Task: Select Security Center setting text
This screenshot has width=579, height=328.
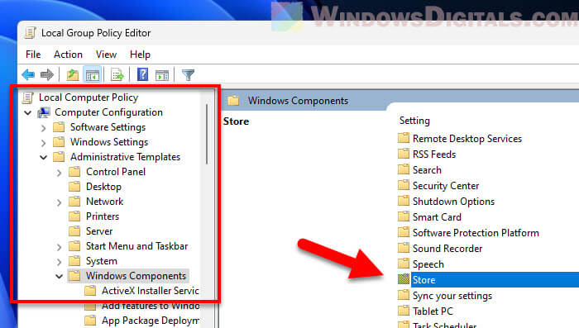Action: tap(446, 186)
